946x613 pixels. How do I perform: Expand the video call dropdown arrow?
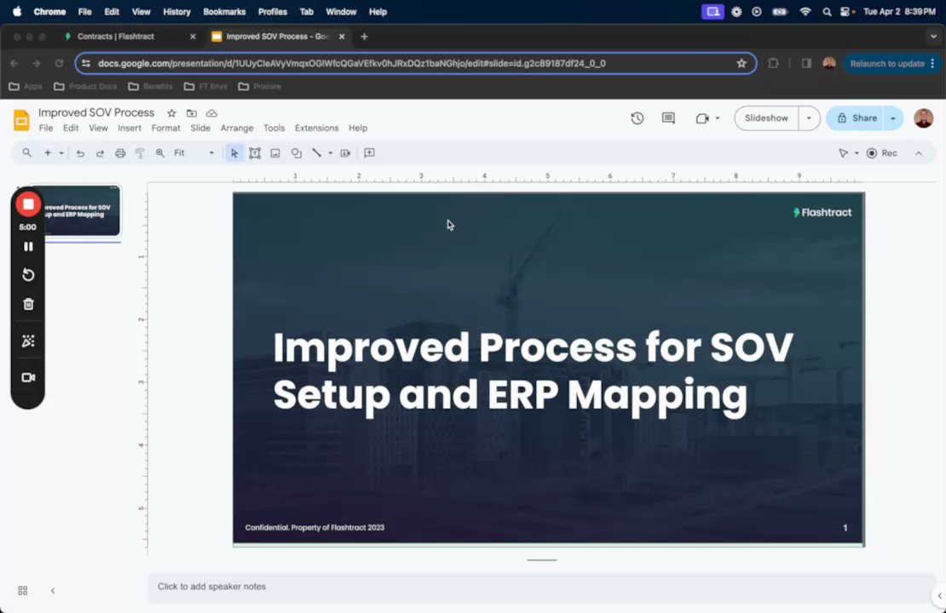(718, 118)
